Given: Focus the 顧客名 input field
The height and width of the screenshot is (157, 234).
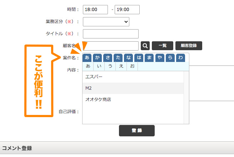Looking at the screenshot, I should [111, 46].
